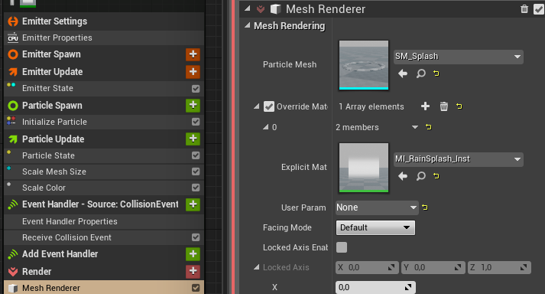This screenshot has height=294, width=545.
Task: Click Locked Axis X value field below
Action: (x=375, y=287)
